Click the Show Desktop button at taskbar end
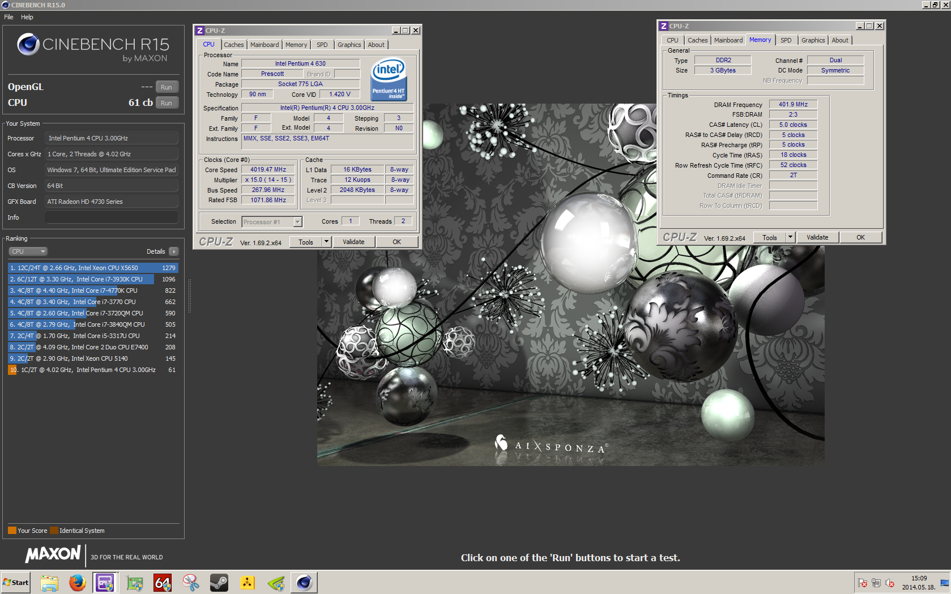Viewport: 951px width, 594px height. pos(945,583)
